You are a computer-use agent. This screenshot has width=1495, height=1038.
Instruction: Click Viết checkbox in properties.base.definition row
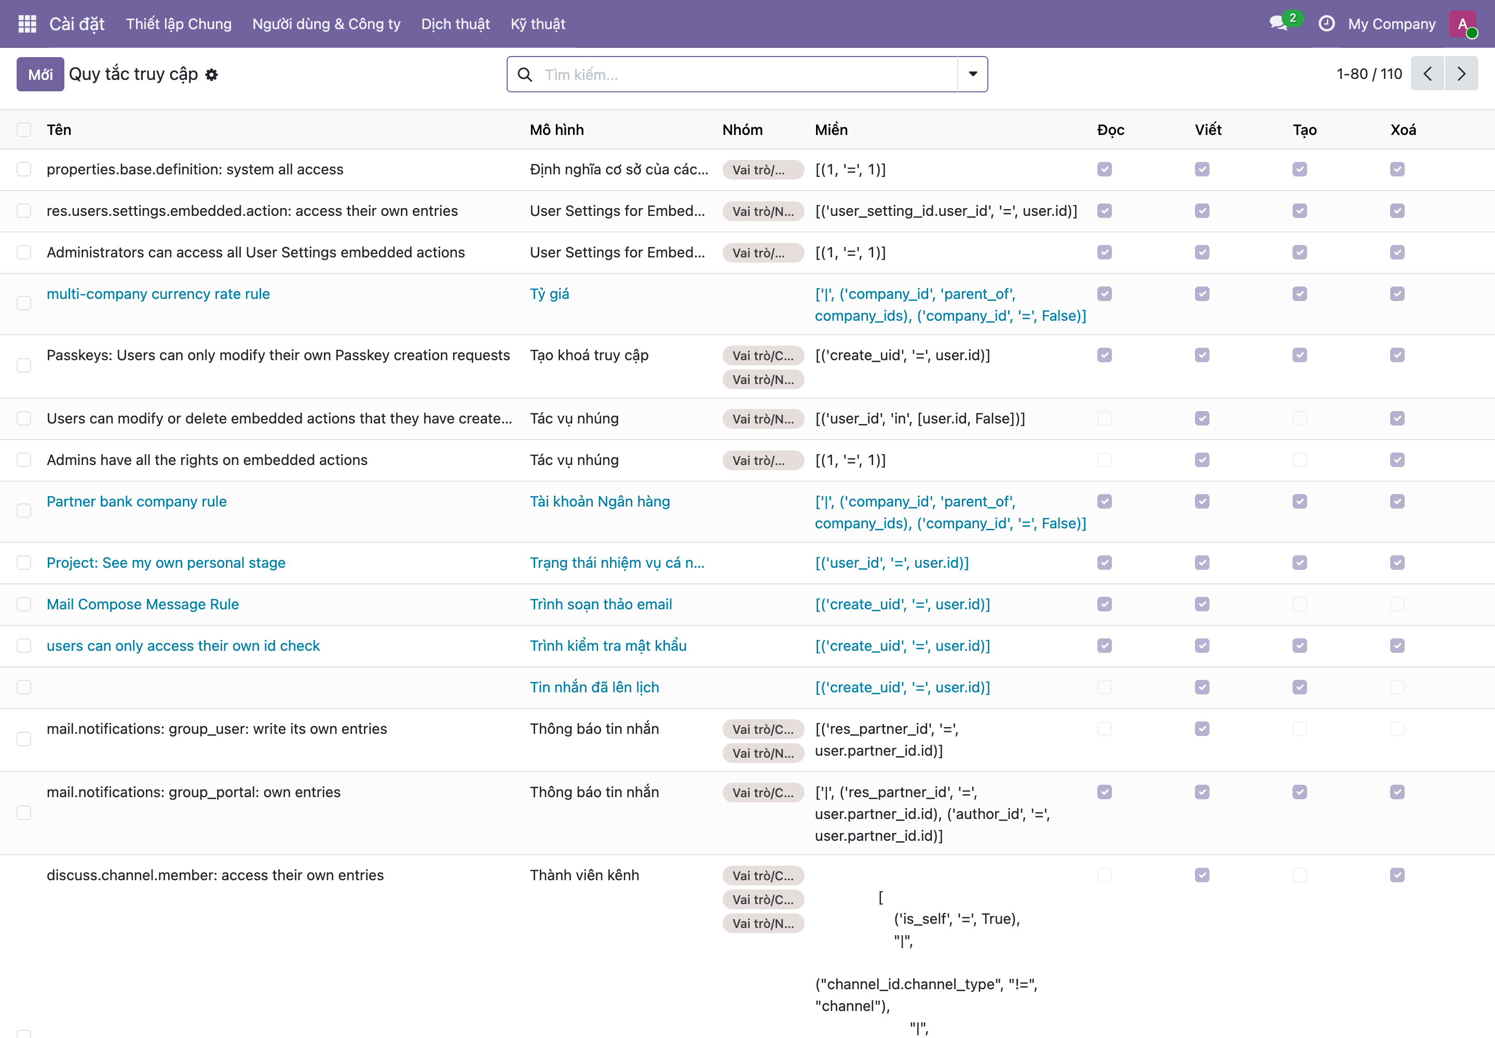1202,169
